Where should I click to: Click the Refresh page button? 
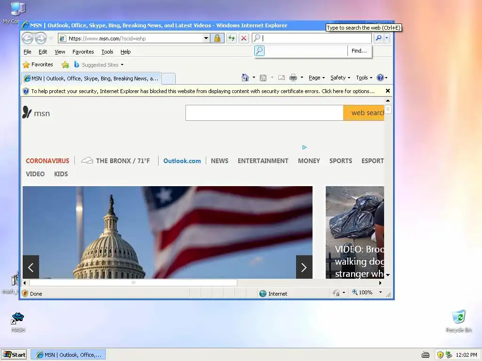tap(232, 38)
